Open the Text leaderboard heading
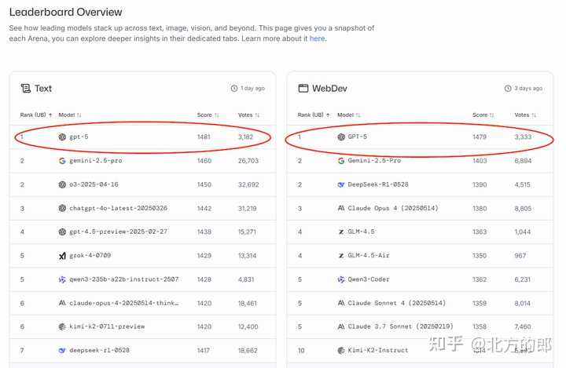The width and height of the screenshot is (566, 368). [43, 89]
